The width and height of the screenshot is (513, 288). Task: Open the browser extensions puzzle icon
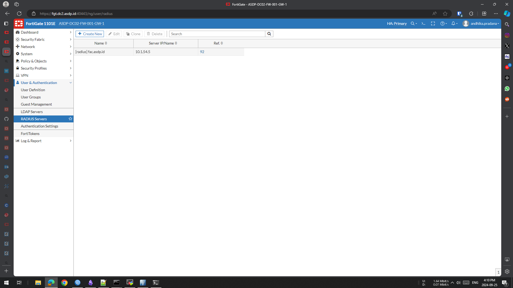tap(471, 14)
